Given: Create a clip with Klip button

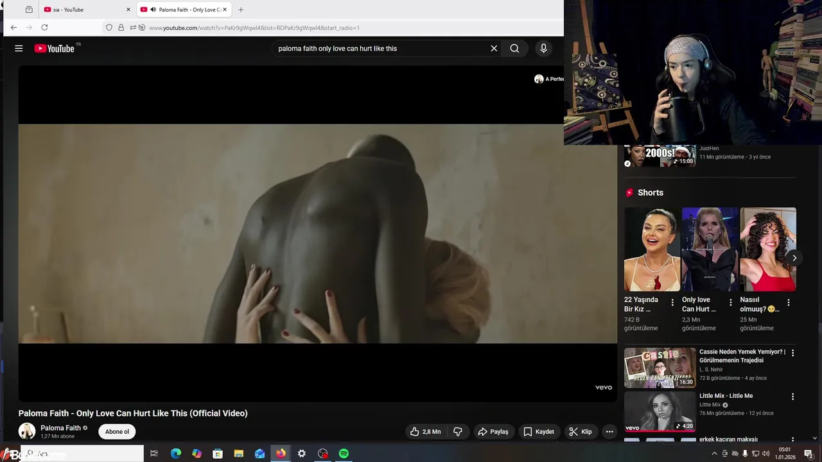Looking at the screenshot, I should [x=581, y=432].
